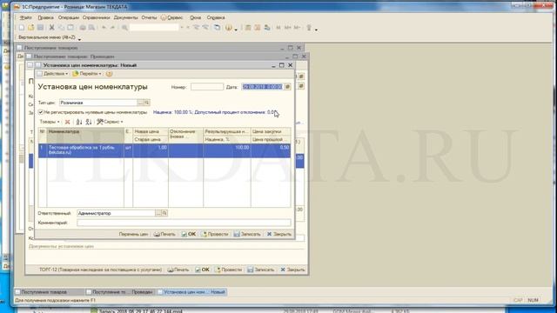Click Перечень цен button in price dialog
The height and width of the screenshot is (313, 557).
pos(133,234)
